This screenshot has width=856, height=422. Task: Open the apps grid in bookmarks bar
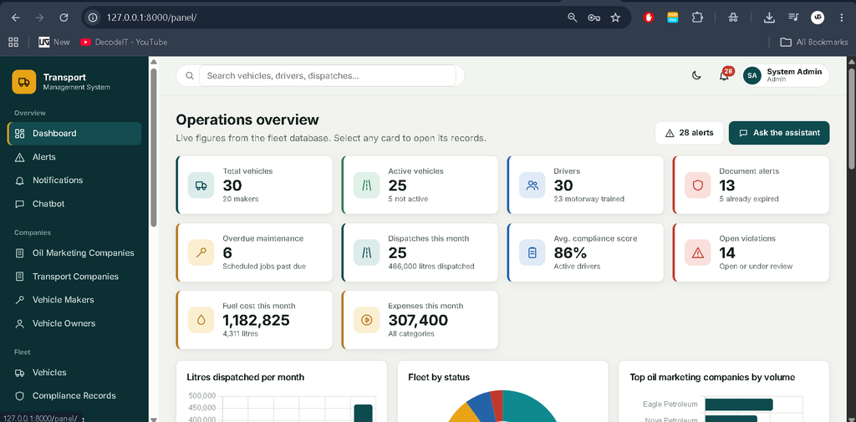pyautogui.click(x=13, y=42)
